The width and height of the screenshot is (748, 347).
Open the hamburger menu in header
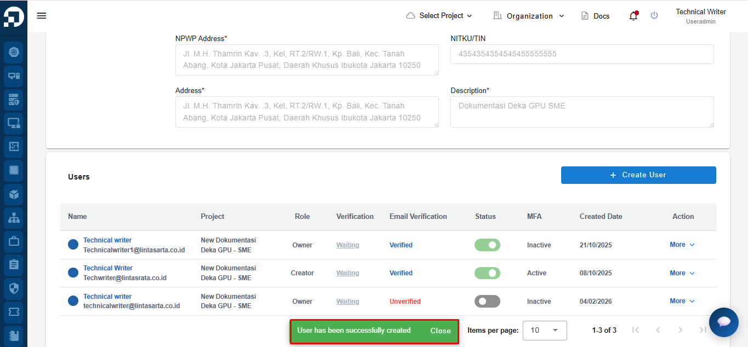[42, 15]
